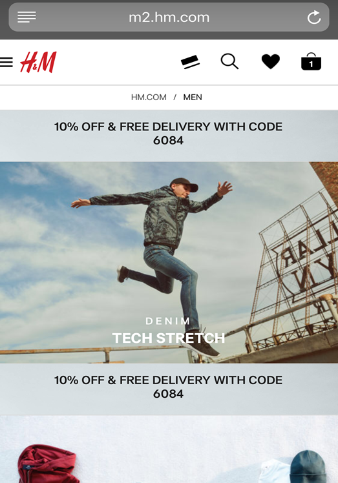338x483 pixels.
Task: Go to the HM.COM breadcrumb link
Action: tap(149, 98)
